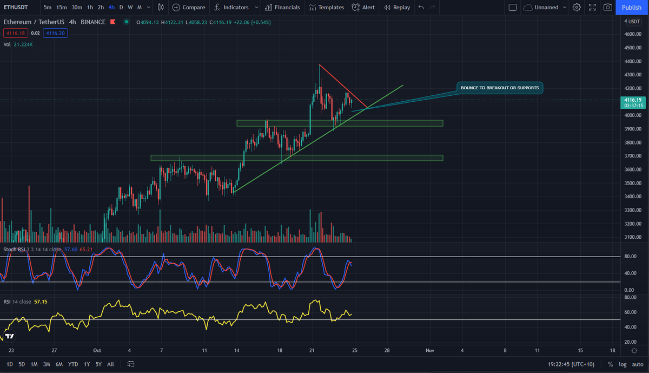Select the RSI 14 close legend
Image resolution: width=649 pixels, height=373 pixels.
pos(18,302)
